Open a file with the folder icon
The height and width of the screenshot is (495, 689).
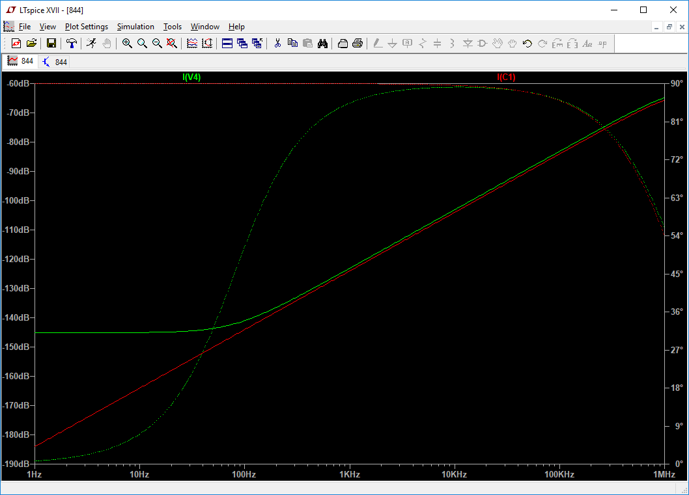(x=31, y=44)
